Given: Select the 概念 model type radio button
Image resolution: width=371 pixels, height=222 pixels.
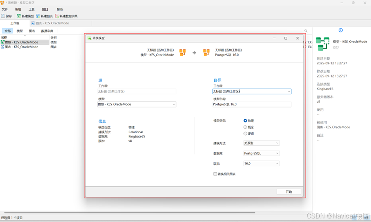Looking at the screenshot, I should tap(245, 127).
